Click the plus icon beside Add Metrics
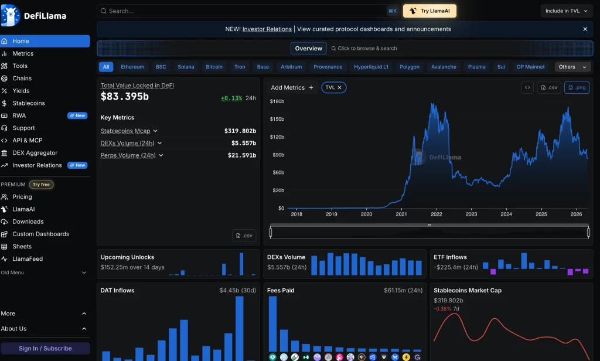The image size is (600, 361). (x=311, y=88)
